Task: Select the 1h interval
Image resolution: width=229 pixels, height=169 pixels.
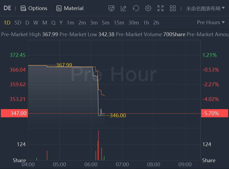Action: (146, 23)
